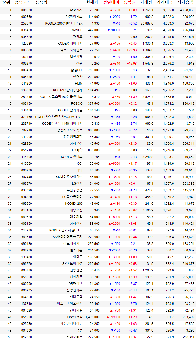Viewport: 196px width, 339px height.
Task: Click the red 등락률 column header
Action: tap(130, 2)
